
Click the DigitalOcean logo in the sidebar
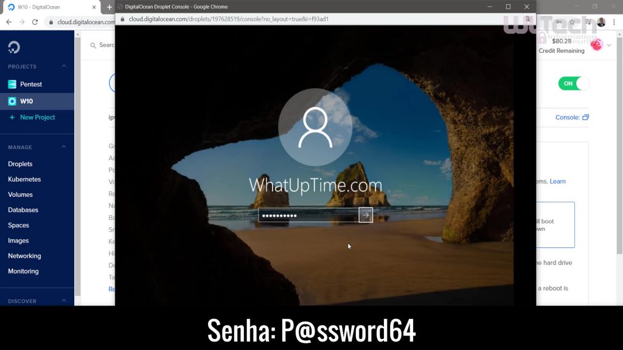pos(14,47)
